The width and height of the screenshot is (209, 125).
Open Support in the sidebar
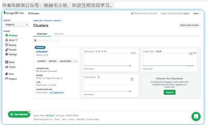point(11,79)
